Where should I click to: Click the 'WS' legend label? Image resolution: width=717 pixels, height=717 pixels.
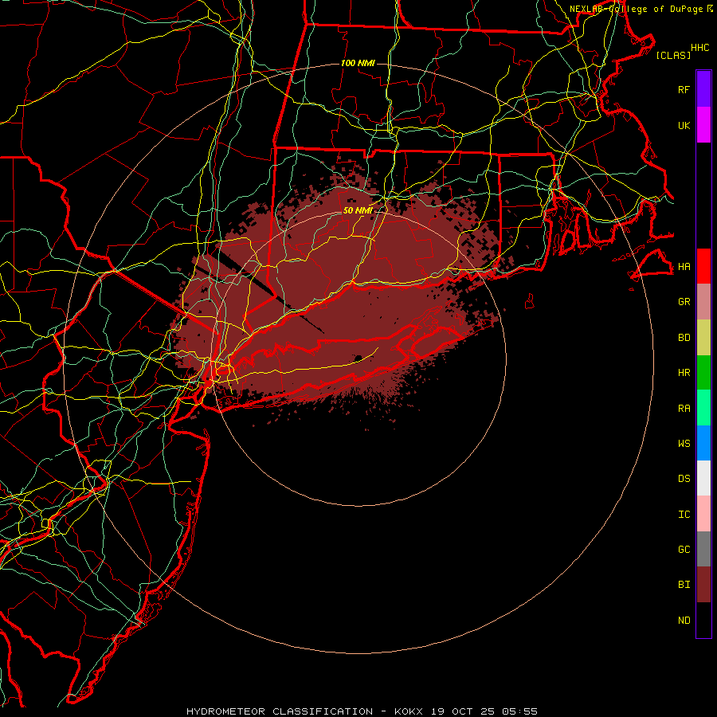(x=684, y=443)
